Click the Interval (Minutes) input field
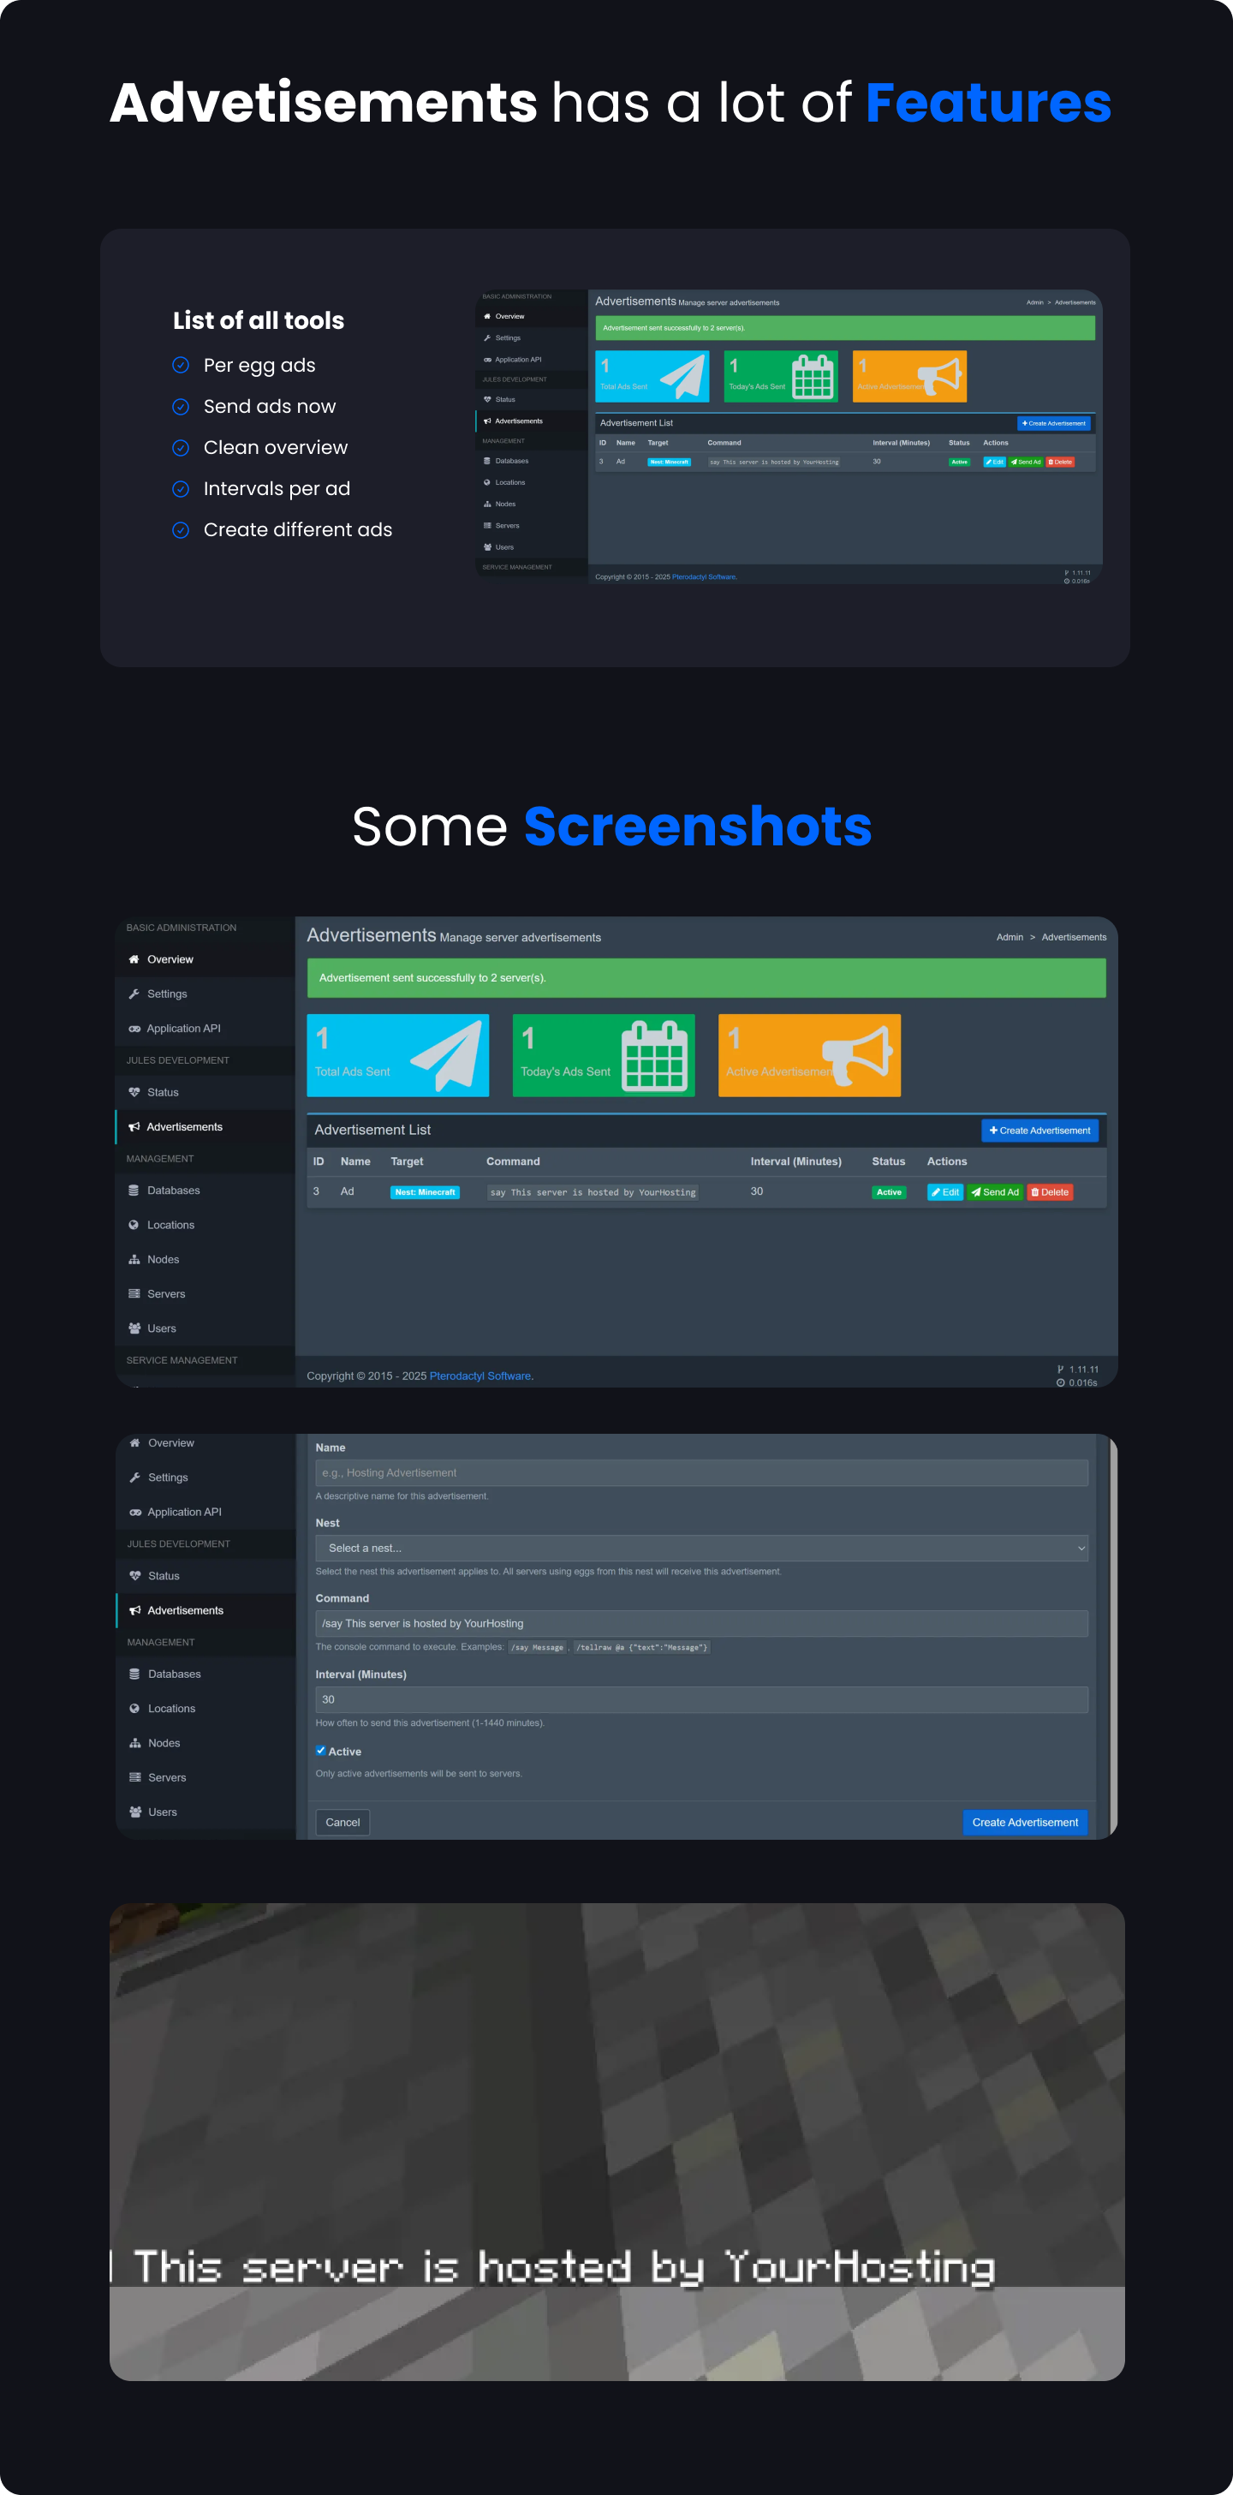This screenshot has width=1233, height=2495. pyautogui.click(x=700, y=1698)
